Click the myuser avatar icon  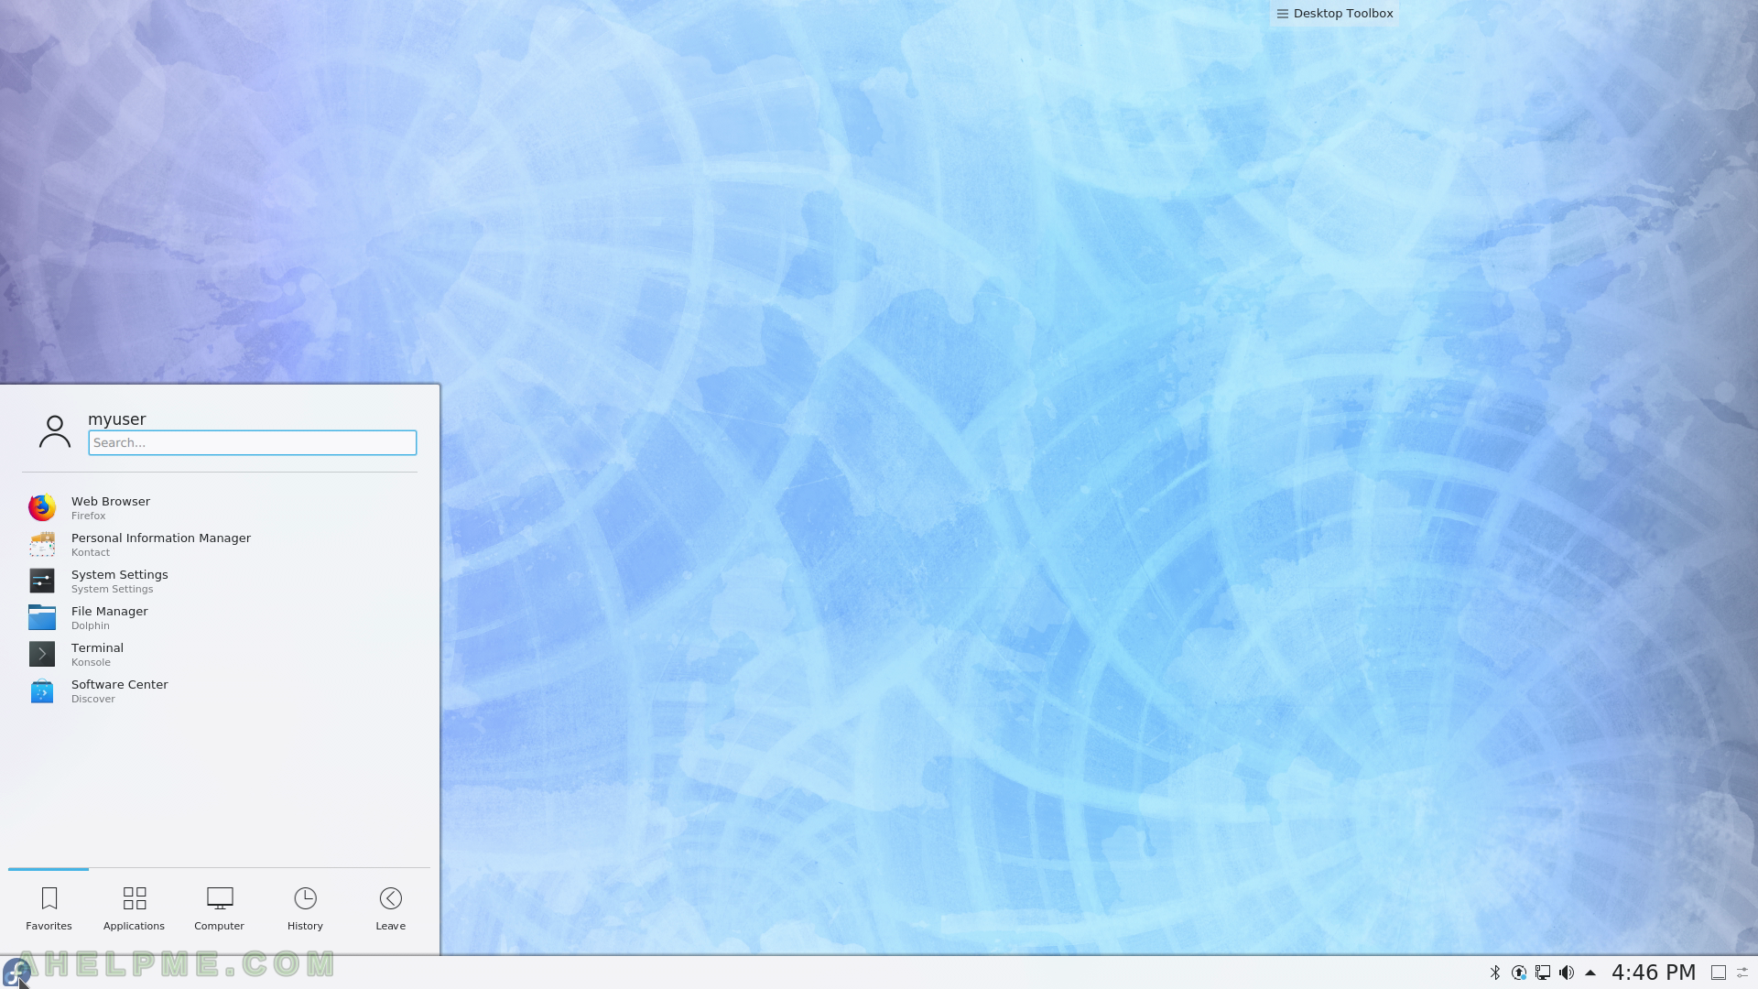pos(55,431)
